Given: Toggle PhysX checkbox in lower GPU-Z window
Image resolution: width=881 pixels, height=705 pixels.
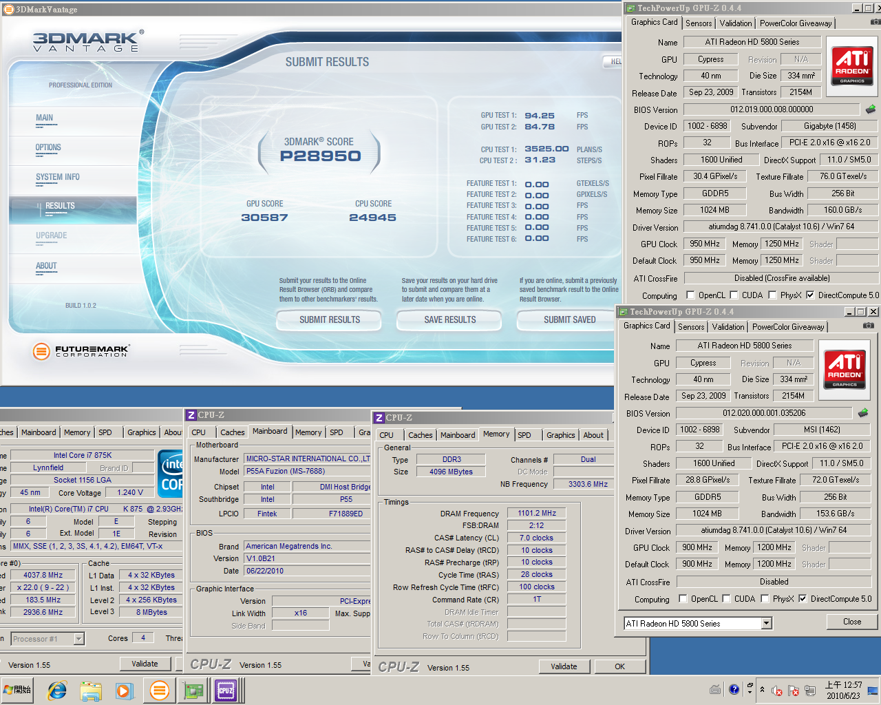Looking at the screenshot, I should coord(765,599).
